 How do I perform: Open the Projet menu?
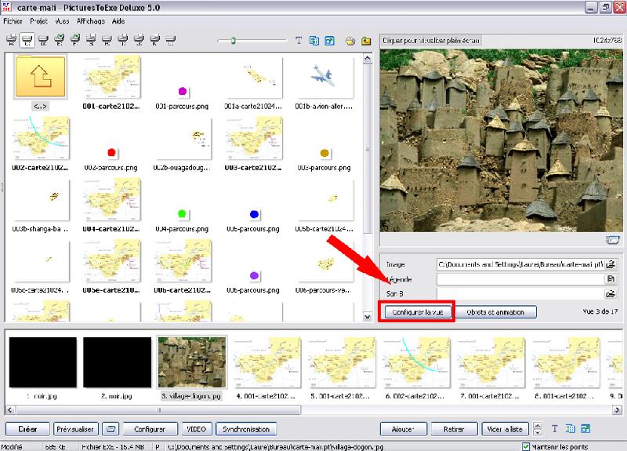pyautogui.click(x=38, y=21)
